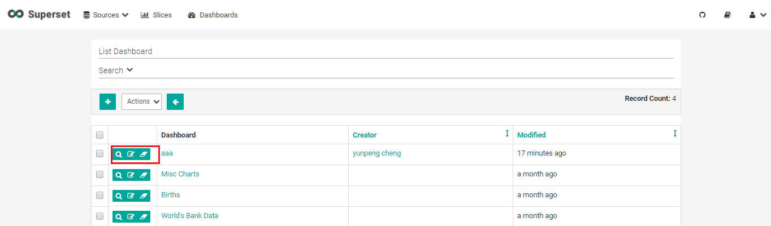Open the Sources dropdown menu
Viewport: 771px width, 226px height.
click(106, 15)
